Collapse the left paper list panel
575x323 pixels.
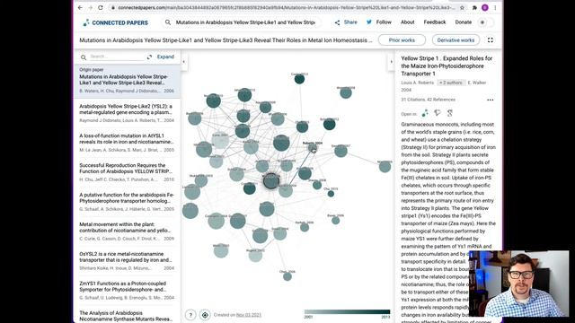[x=183, y=62]
